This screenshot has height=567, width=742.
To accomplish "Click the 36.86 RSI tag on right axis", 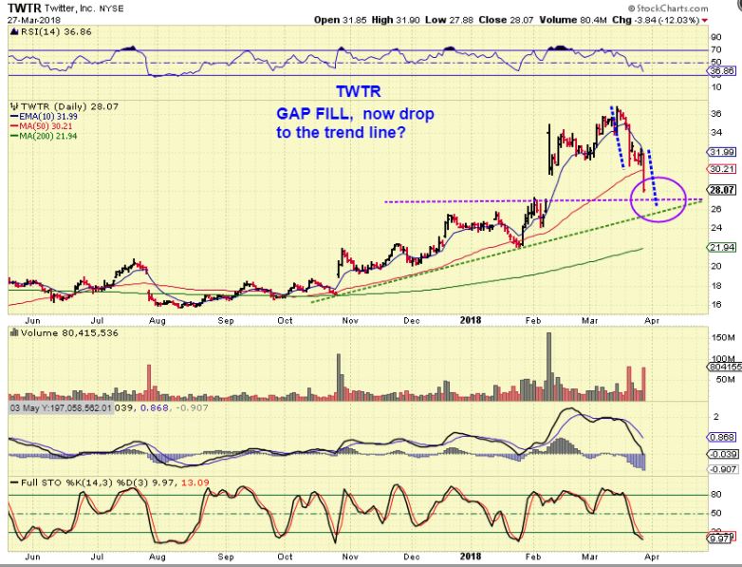I will pyautogui.click(x=722, y=71).
